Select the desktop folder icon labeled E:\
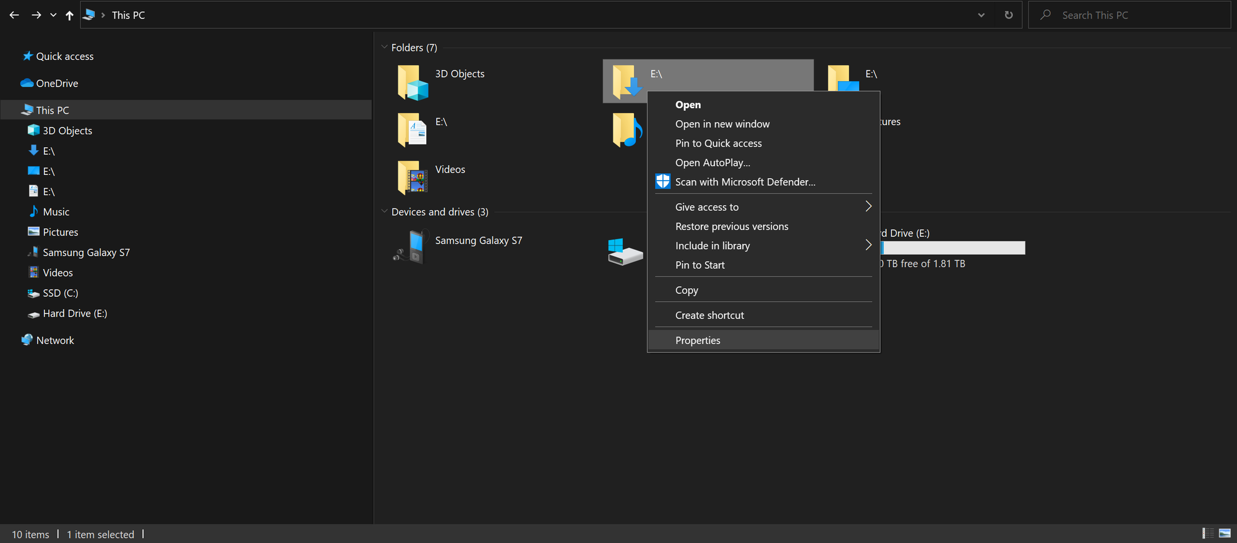This screenshot has height=543, width=1237. tap(844, 78)
